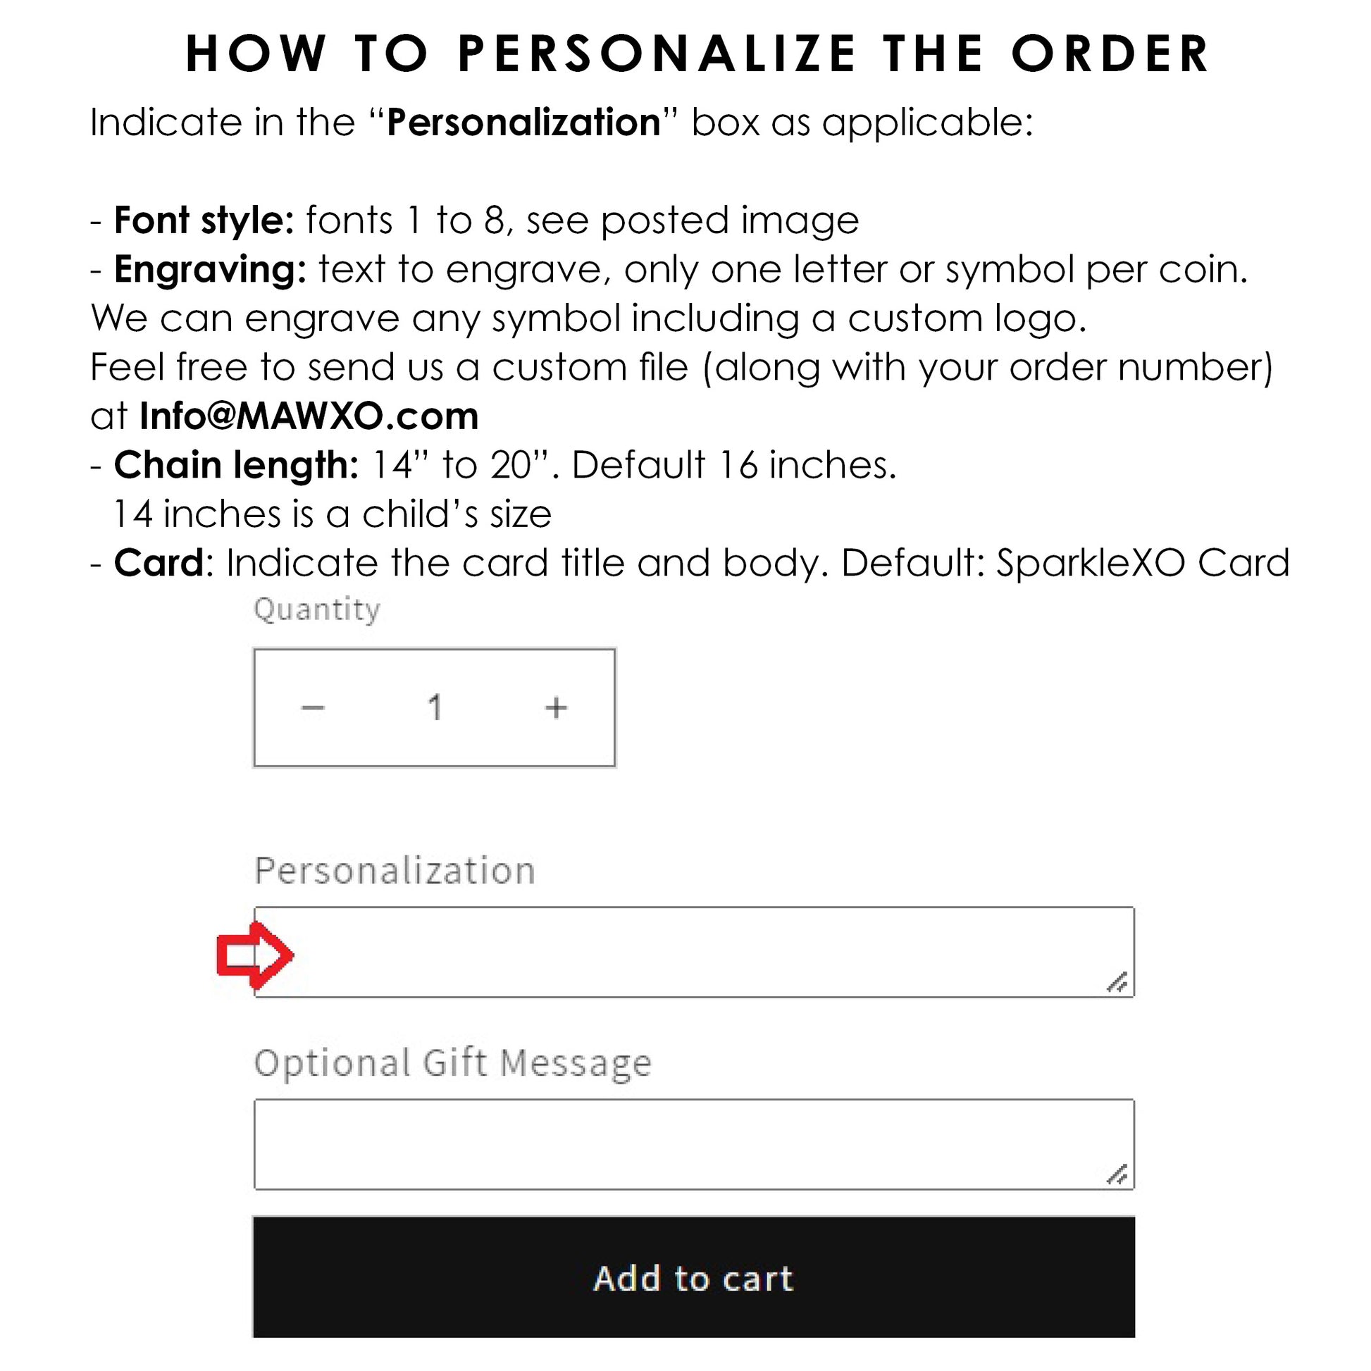The width and height of the screenshot is (1371, 1371).
Task: Decrease quantity with the minus button
Action: (313, 707)
